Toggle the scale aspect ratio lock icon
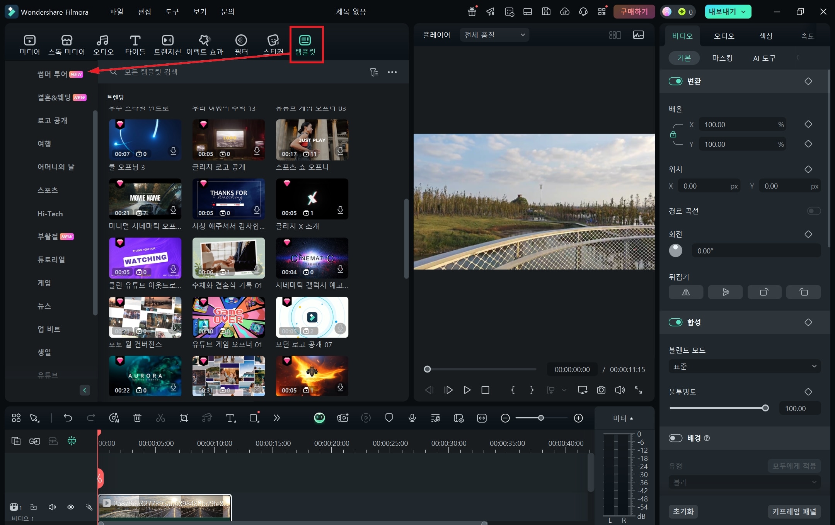The height and width of the screenshot is (525, 835). coord(673,134)
